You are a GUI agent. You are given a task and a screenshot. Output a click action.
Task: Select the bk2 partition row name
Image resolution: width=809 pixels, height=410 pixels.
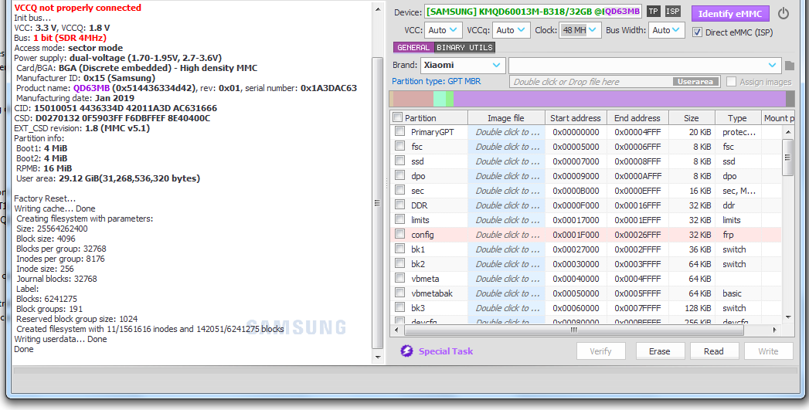pyautogui.click(x=418, y=264)
